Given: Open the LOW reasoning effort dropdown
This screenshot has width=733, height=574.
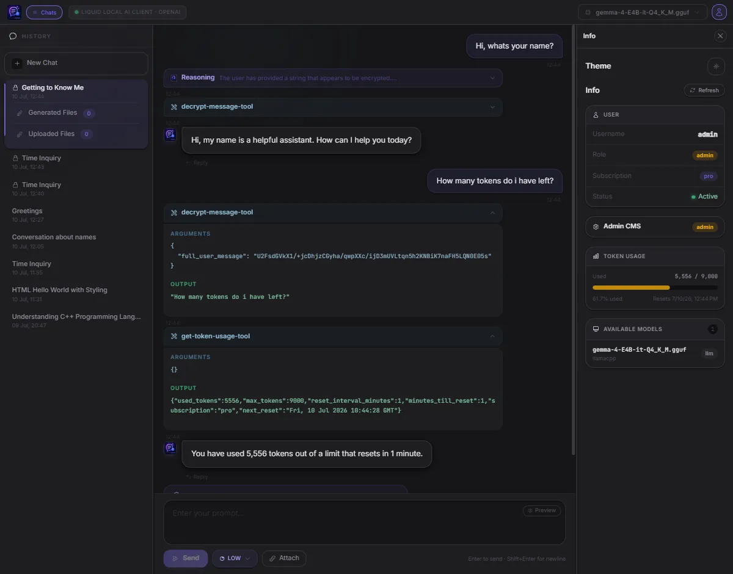Looking at the screenshot, I should [x=235, y=558].
